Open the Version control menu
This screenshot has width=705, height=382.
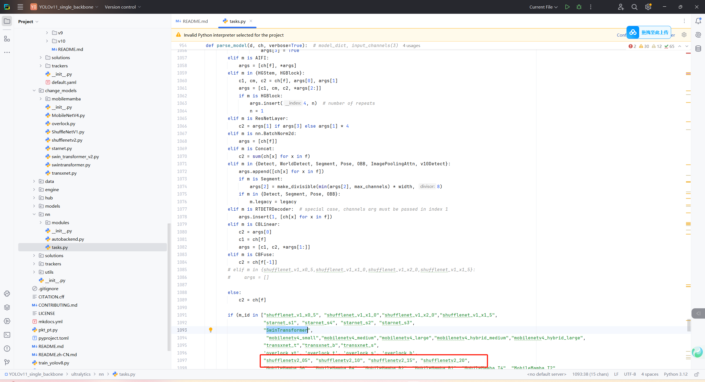(x=122, y=7)
